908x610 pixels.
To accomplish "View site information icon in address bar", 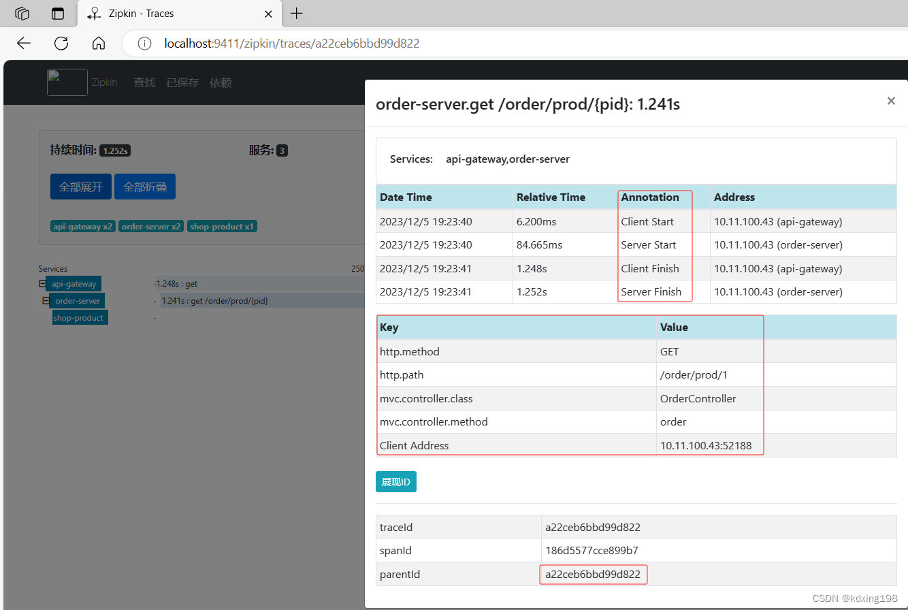I will (144, 44).
